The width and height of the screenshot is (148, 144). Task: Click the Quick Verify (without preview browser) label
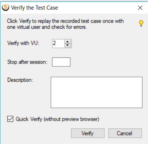point(57,119)
